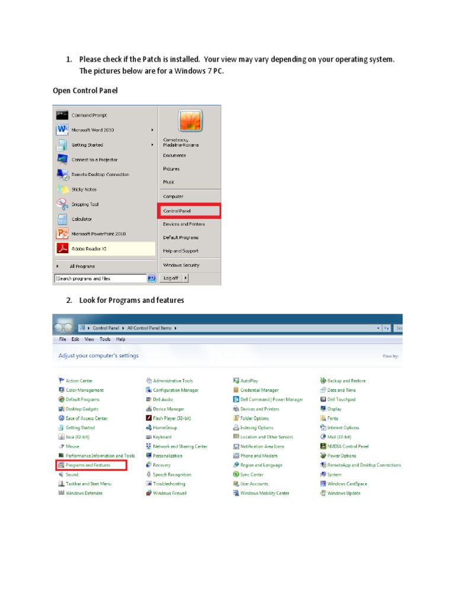
Task: Click the Getting Started icon in Start menu
Action: 62,145
